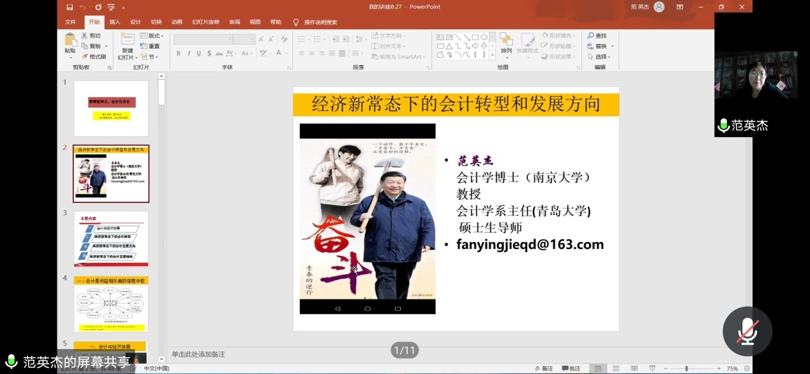Expand the shapes gallery with the More arrow
The image size is (810, 374).
click(x=493, y=55)
